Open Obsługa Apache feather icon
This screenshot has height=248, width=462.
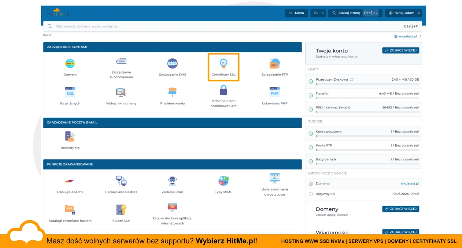[x=70, y=181]
